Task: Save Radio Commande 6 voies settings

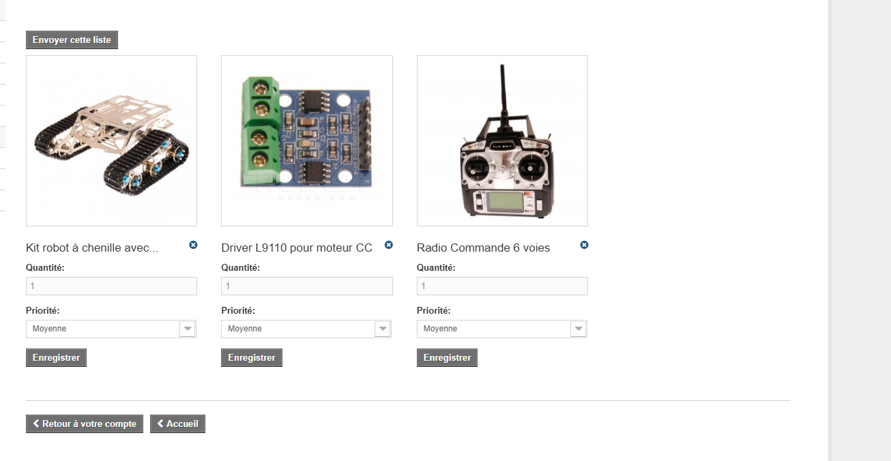Action: [447, 358]
